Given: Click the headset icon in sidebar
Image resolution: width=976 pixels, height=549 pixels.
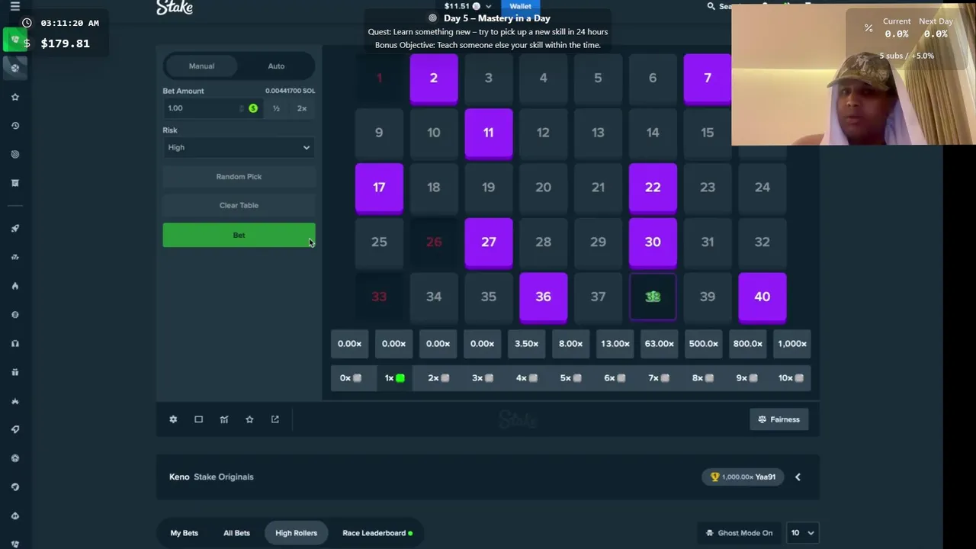Looking at the screenshot, I should point(14,343).
